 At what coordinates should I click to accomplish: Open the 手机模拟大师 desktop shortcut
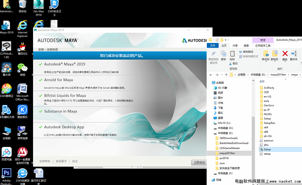click(x=7, y=112)
